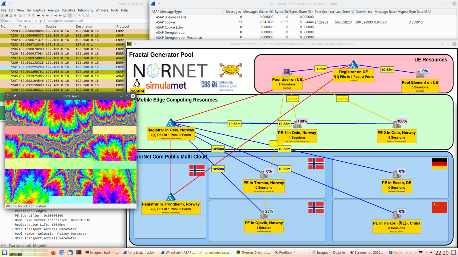Switch to Images — Dolphin taskbar window

point(328,253)
